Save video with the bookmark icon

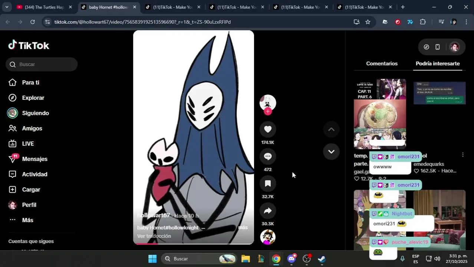point(268,183)
